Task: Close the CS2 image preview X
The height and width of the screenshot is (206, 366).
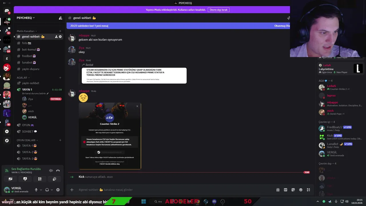Action: [137, 106]
